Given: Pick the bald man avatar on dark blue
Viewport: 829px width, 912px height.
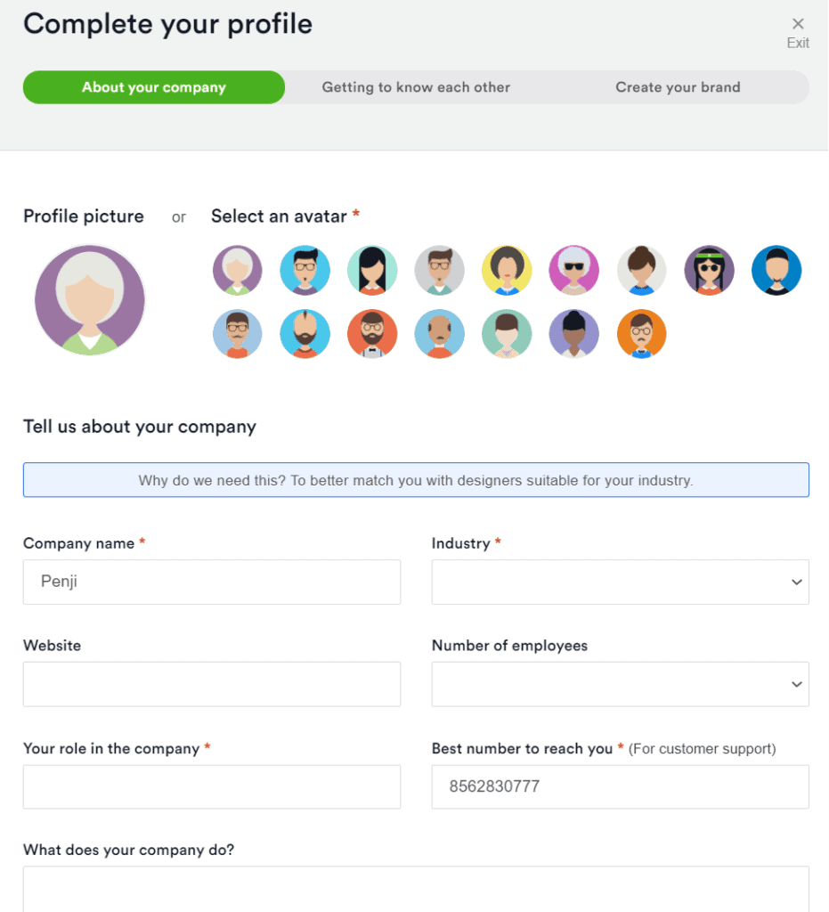Looking at the screenshot, I should tap(776, 270).
